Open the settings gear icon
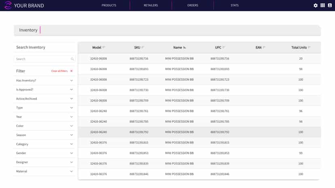Image resolution: width=335 pixels, height=188 pixels. click(315, 6)
